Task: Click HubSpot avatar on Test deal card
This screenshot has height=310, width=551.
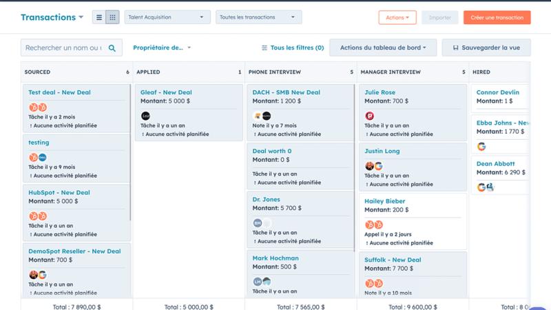Action: 33,107
